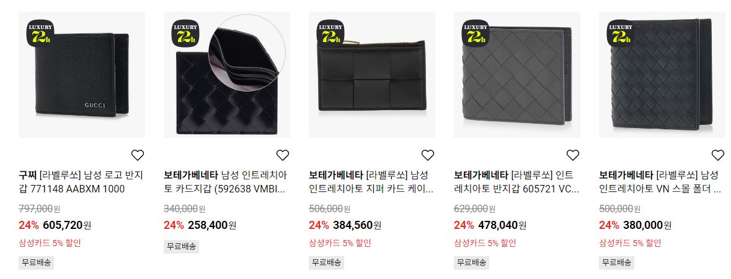The height and width of the screenshot is (279, 731).
Task: Like the 478,040원 Bottega bifold wallet
Action: [572, 155]
